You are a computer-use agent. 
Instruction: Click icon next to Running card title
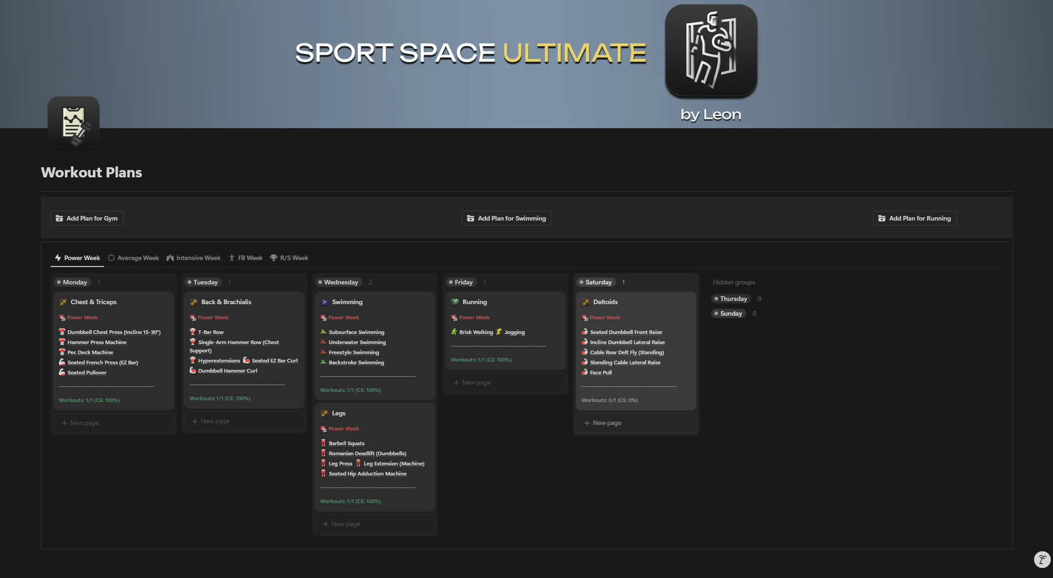[455, 302]
